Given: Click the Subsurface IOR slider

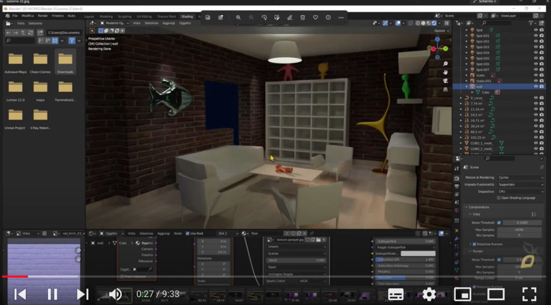Looking at the screenshot, I should pyautogui.click(x=405, y=260).
